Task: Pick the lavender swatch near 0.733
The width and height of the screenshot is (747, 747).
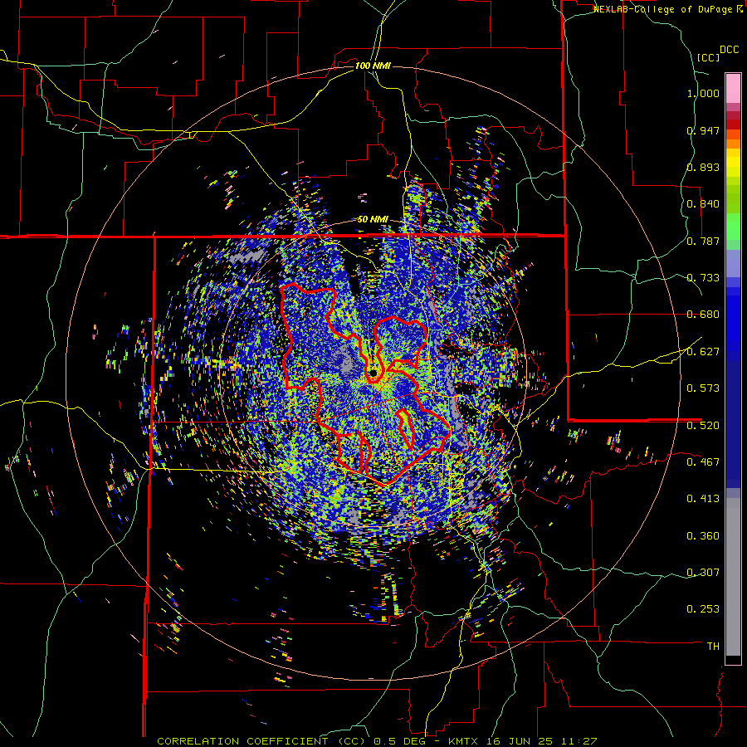Action: (x=733, y=263)
